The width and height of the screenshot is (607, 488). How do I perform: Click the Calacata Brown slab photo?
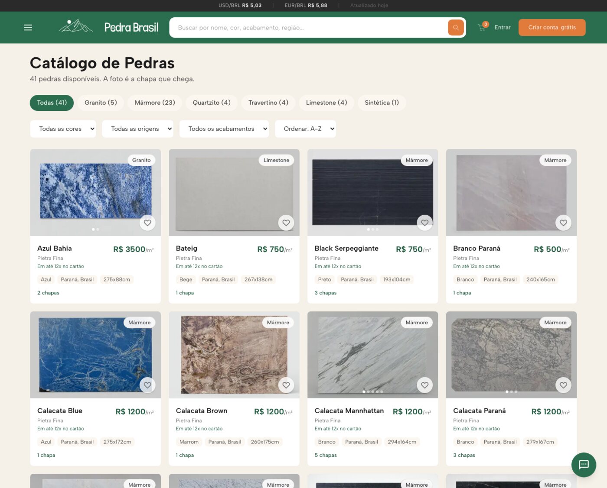coord(234,355)
